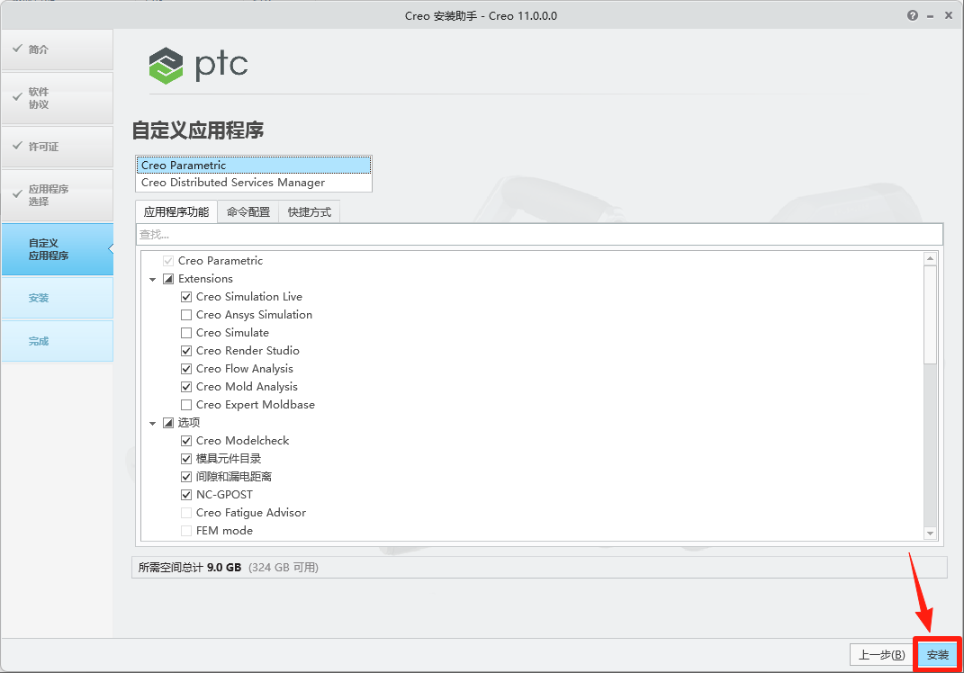Enable FEM mode
The width and height of the screenshot is (964, 673).
185,530
